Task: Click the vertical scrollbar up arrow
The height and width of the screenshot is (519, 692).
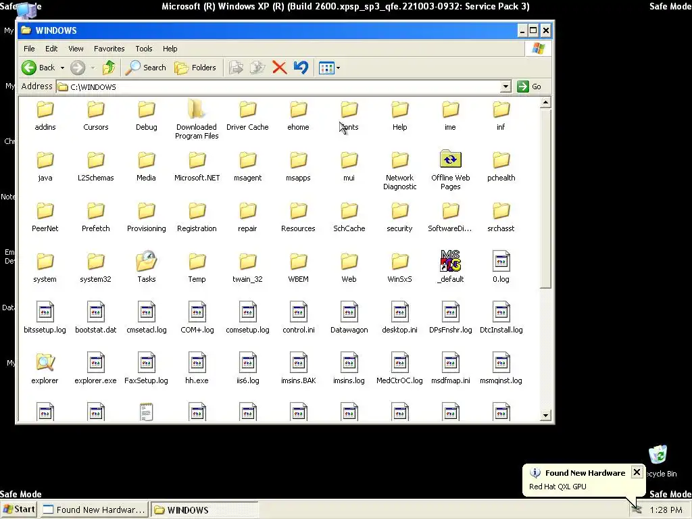Action: coord(545,103)
